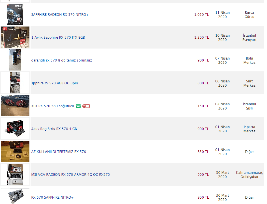Click the XFX red fans cooler thumbnail
Screen dimensions: 267x204
point(15,106)
